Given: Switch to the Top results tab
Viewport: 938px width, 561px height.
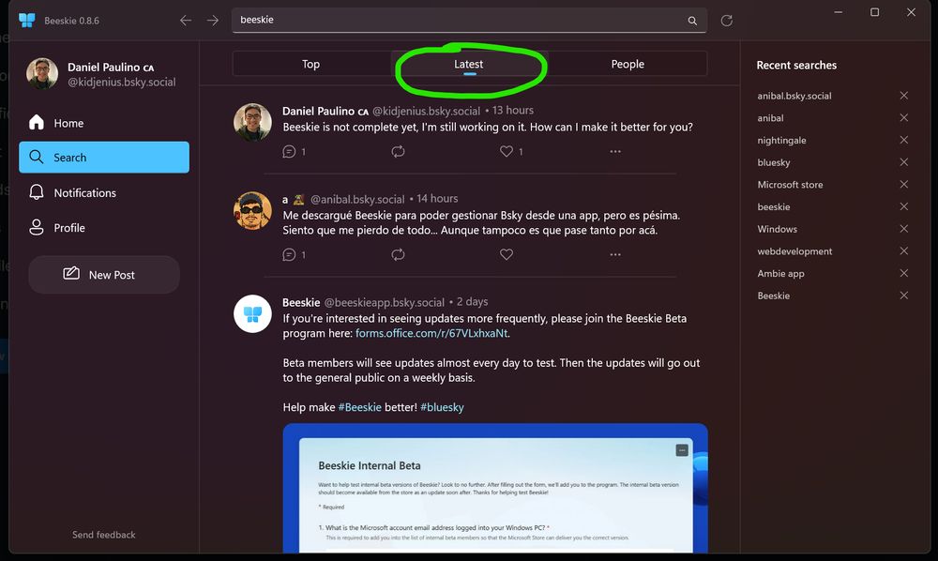Looking at the screenshot, I should coord(311,64).
